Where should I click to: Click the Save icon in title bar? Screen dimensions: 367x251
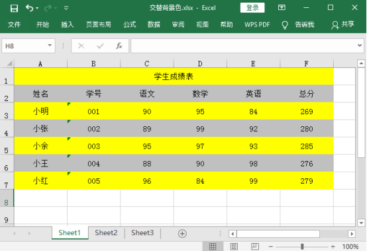[14, 8]
